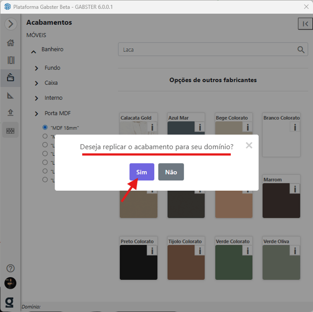Choose the Verde Oliva color swatch

(x=281, y=262)
